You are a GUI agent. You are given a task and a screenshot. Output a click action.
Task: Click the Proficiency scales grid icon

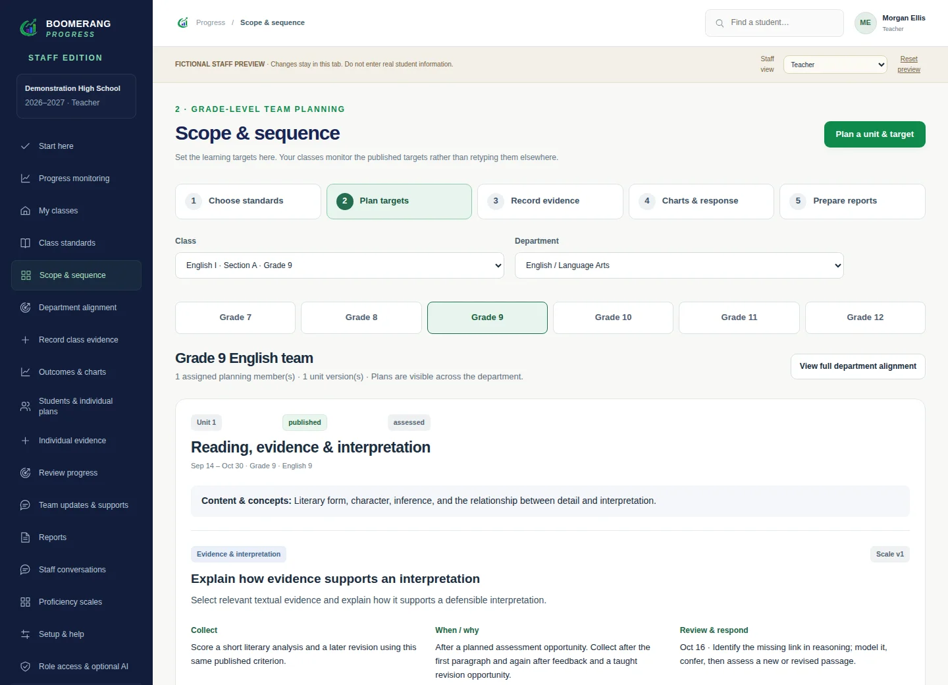[x=25, y=602]
